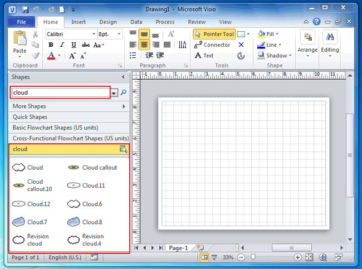Increase paragraph indent
This screenshot has width=362, height=269.
coord(160,56)
